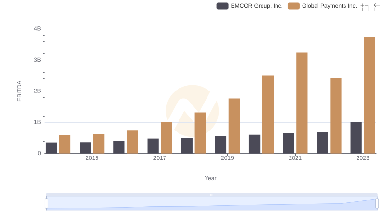This screenshot has height=222, width=386.
Task: Click the x-axis label 2015
Action: click(x=92, y=158)
